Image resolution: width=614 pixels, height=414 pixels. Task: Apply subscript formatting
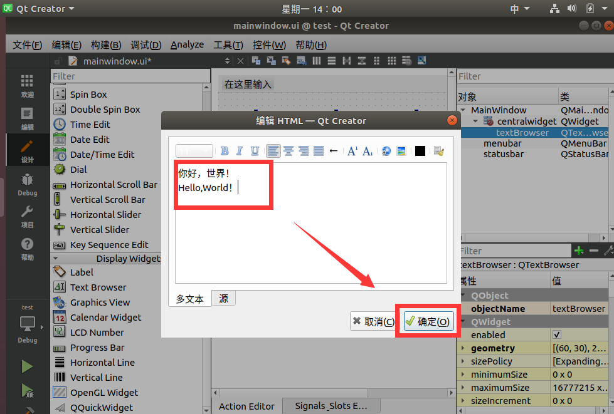(368, 151)
